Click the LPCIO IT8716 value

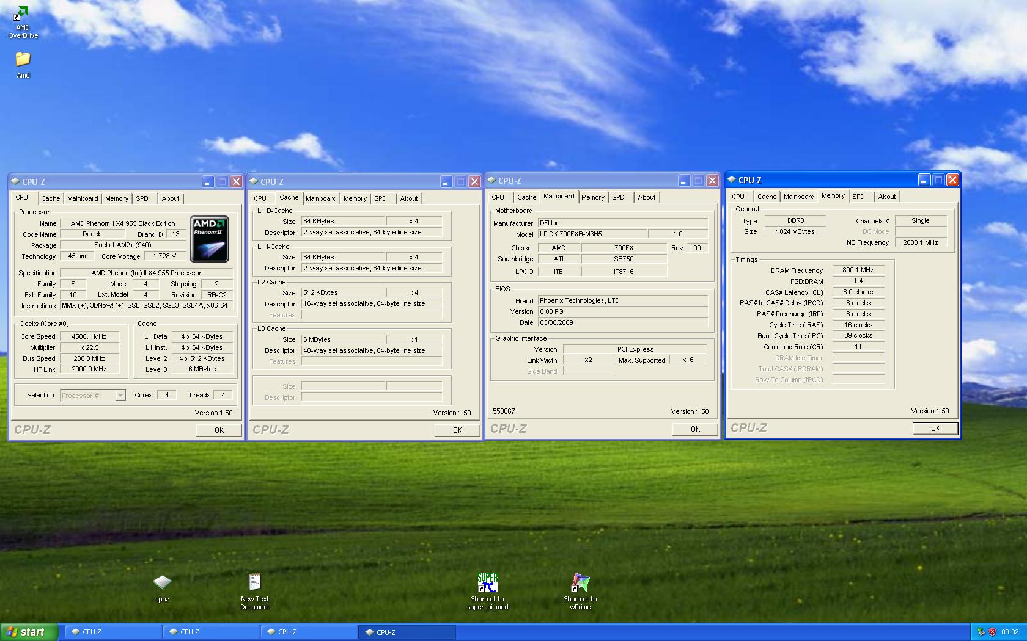[x=624, y=272]
